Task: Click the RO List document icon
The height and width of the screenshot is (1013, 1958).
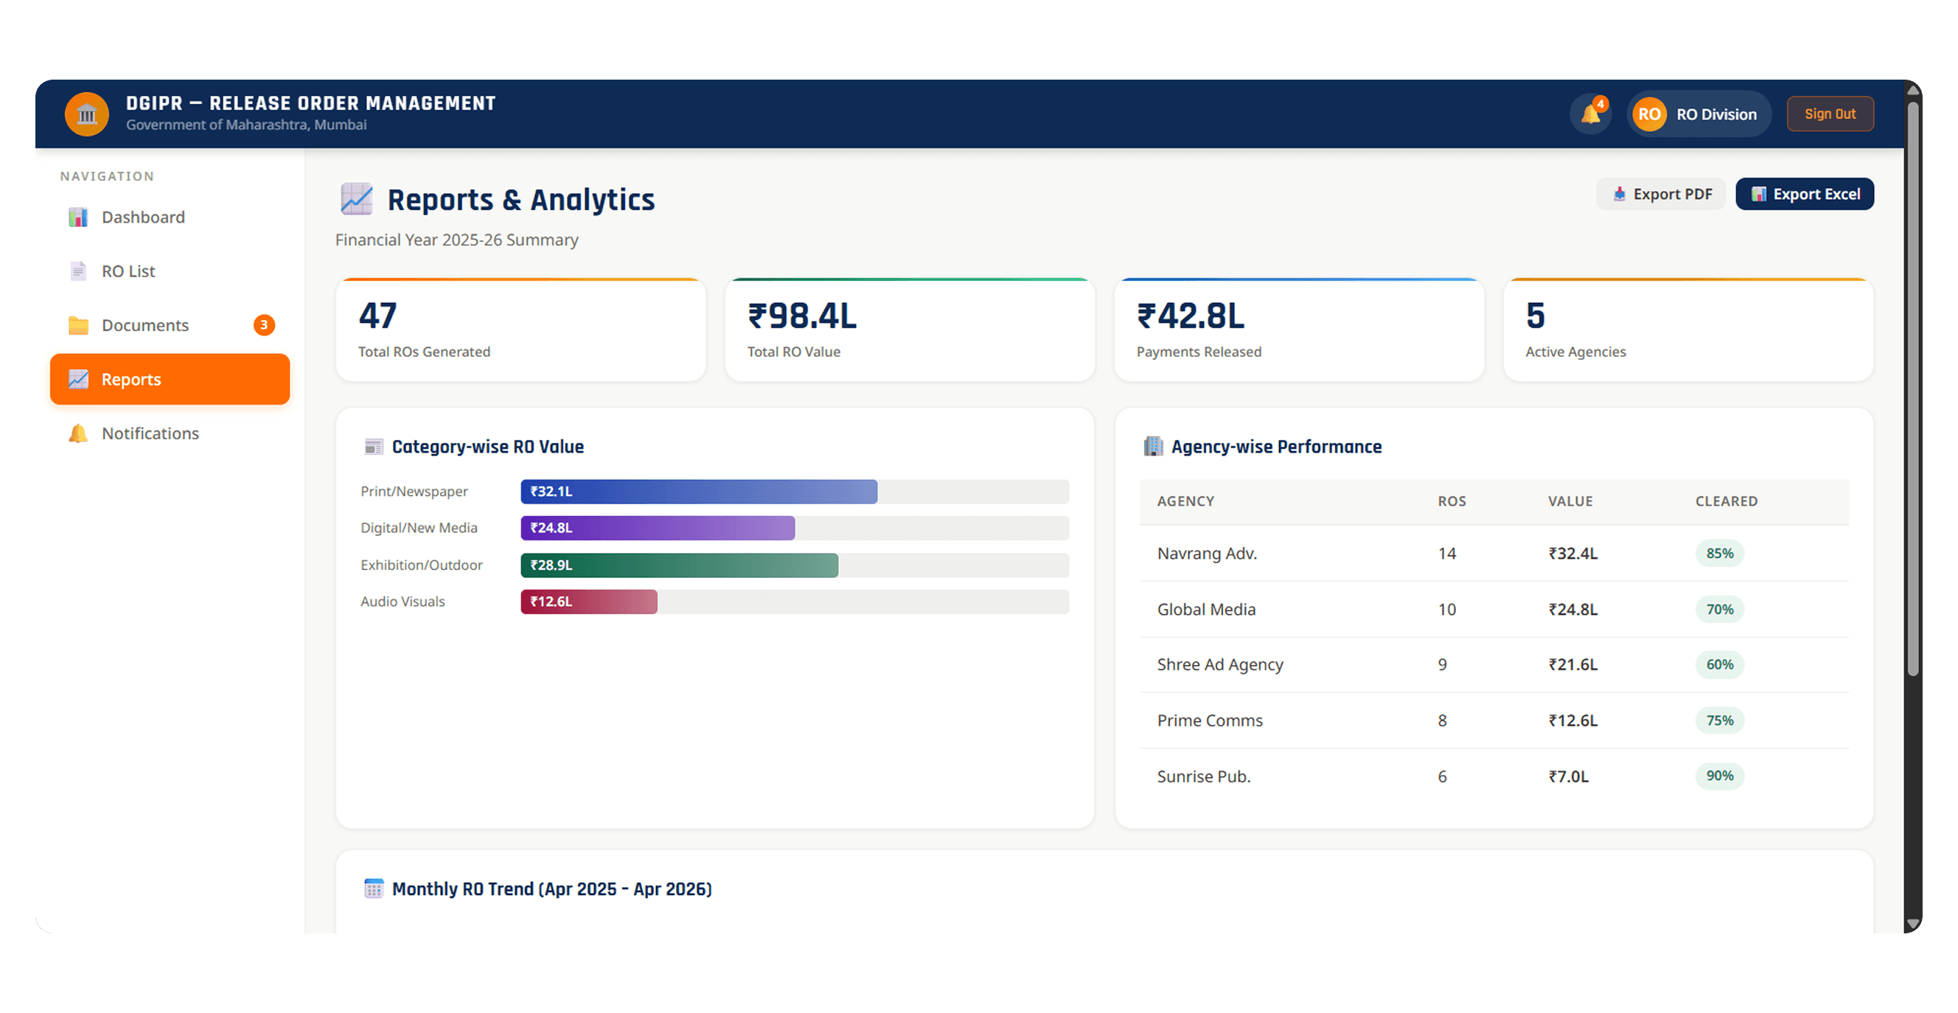Action: click(x=78, y=271)
